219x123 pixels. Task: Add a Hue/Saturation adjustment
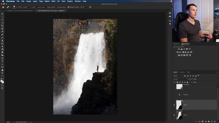coord(177,52)
